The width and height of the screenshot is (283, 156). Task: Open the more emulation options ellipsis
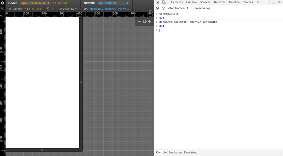coord(151,10)
